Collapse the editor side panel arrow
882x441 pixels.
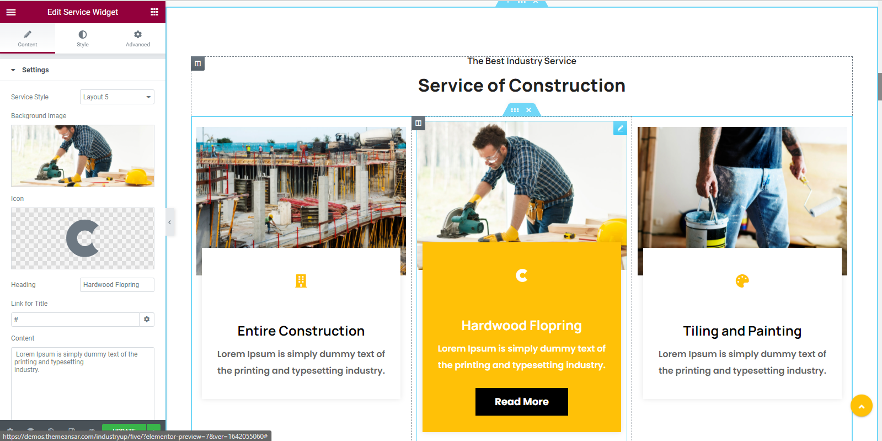coord(170,222)
